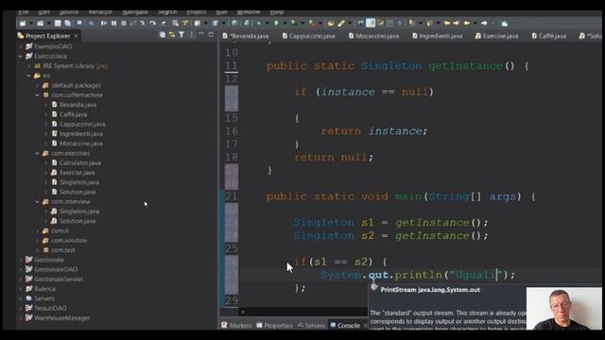Click the Step Return toolbar icon
605x340 pixels.
coord(163,24)
